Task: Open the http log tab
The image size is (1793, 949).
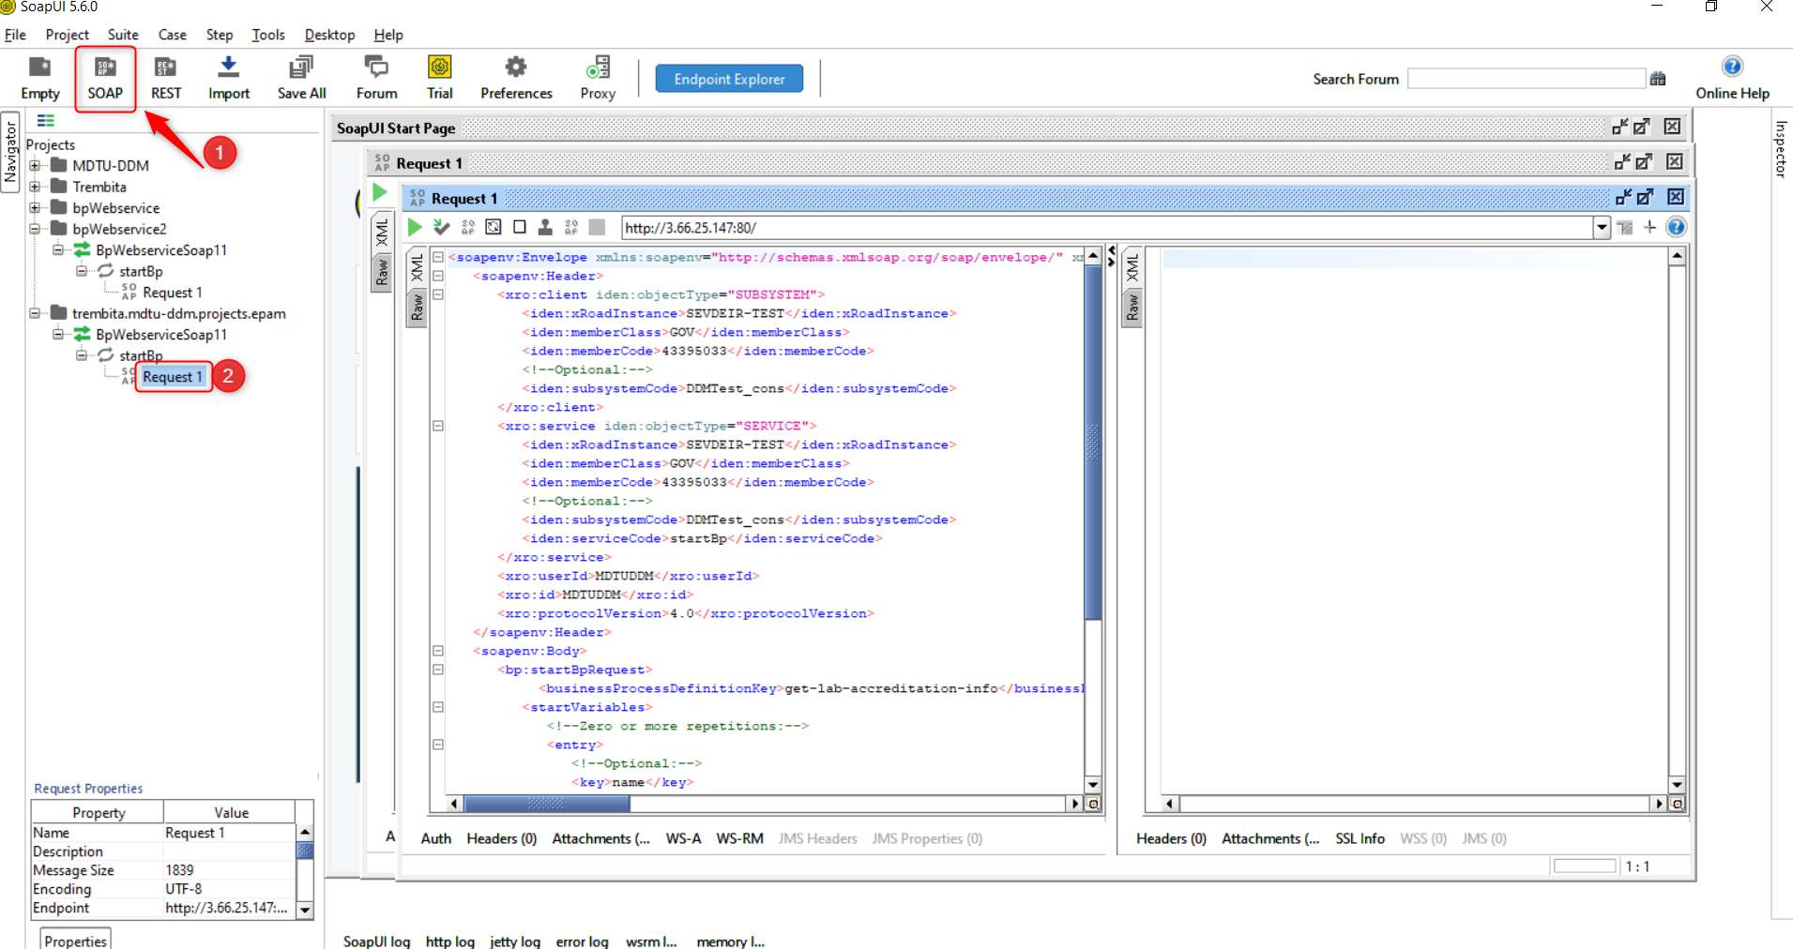Action: [x=449, y=941]
